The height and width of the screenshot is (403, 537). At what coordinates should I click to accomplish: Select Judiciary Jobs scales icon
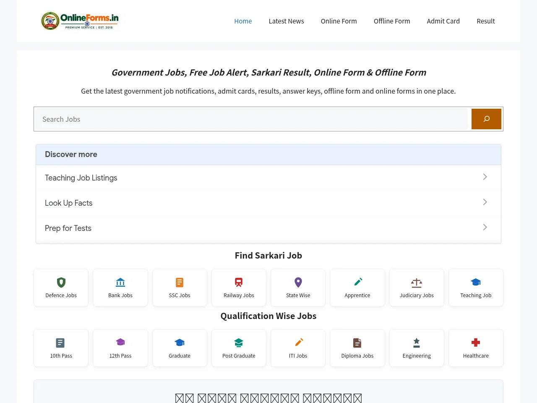[417, 283]
